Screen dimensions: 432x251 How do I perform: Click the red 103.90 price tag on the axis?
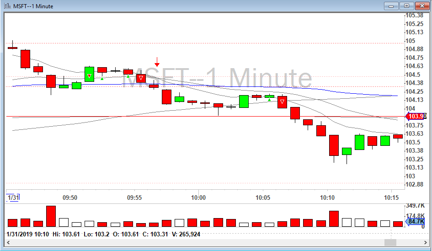point(416,117)
